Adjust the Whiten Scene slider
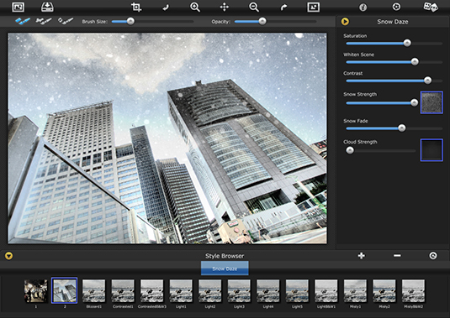The image size is (450, 318). point(394,62)
